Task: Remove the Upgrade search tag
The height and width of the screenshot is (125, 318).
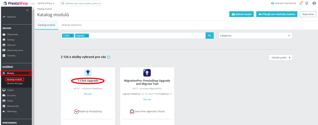Action: click(86, 36)
